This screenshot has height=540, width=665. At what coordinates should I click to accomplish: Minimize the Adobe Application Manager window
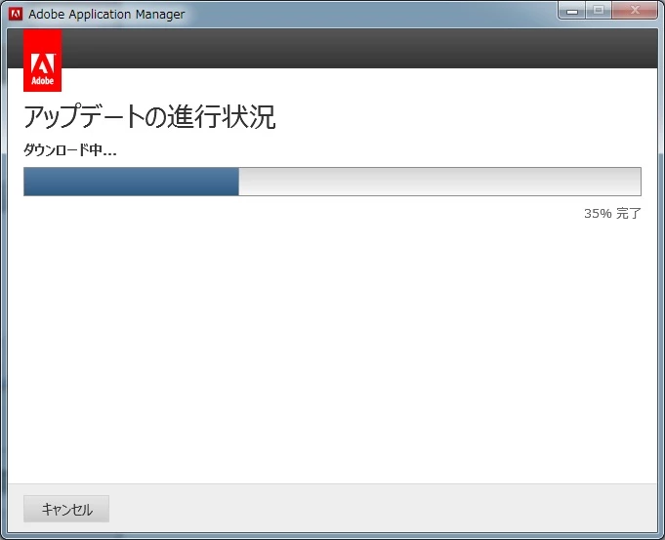pos(572,11)
